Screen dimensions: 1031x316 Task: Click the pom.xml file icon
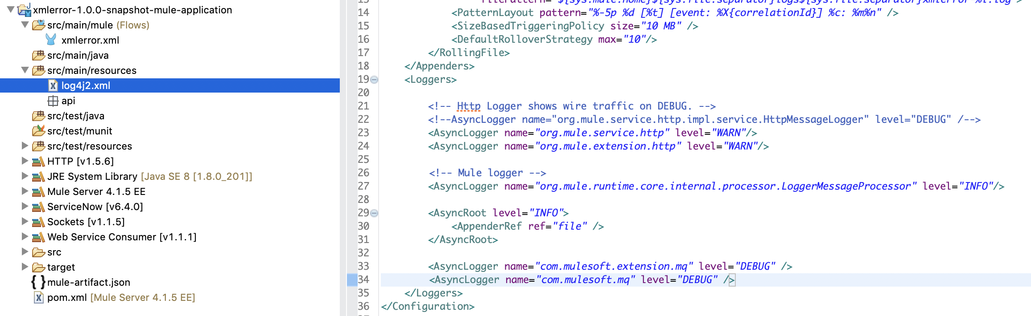pyautogui.click(x=39, y=297)
